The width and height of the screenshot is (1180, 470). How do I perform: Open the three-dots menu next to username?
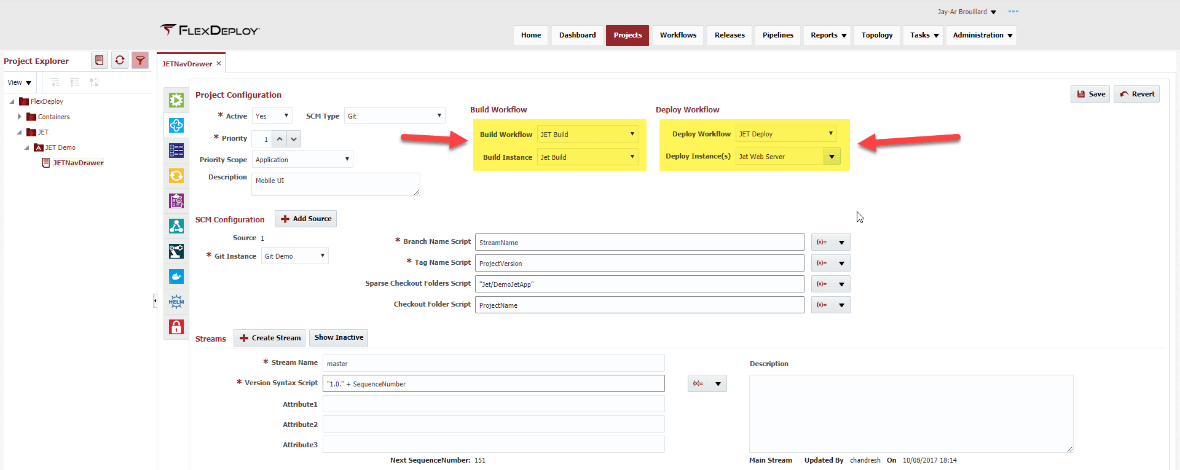1013,12
